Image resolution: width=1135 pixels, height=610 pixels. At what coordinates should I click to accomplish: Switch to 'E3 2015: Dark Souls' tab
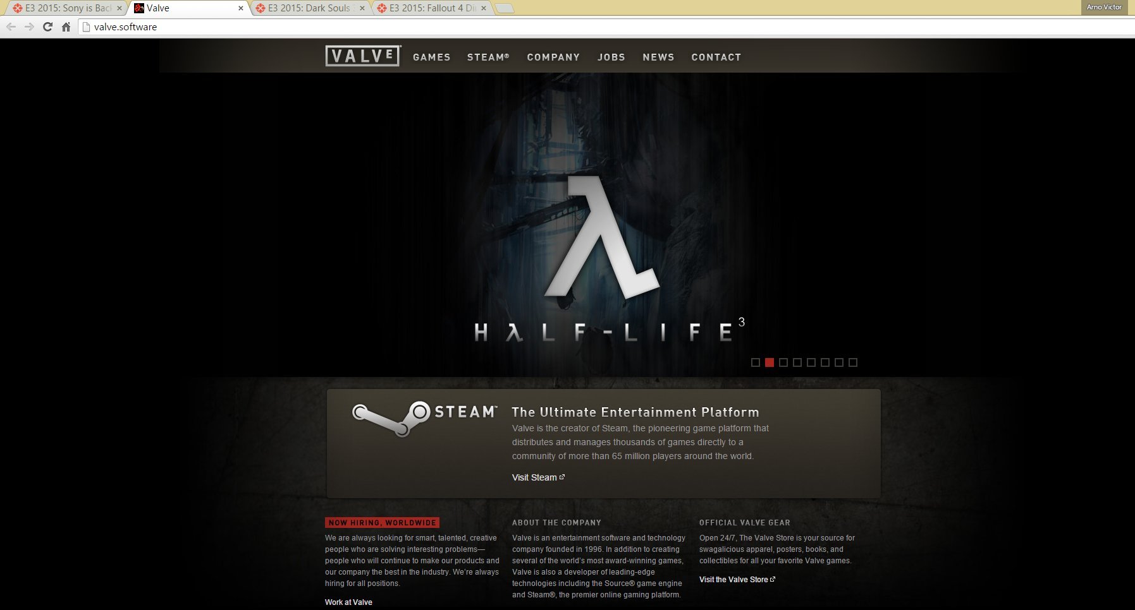click(310, 8)
